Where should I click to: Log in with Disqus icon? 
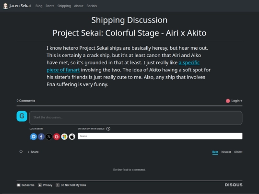(34, 137)
